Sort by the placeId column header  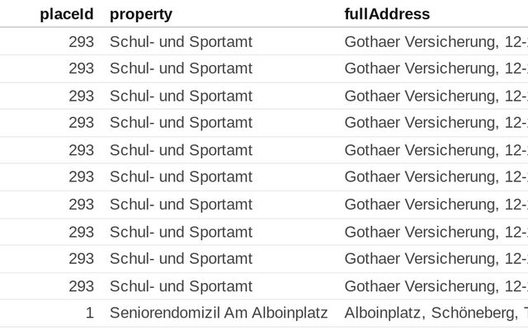(x=66, y=14)
